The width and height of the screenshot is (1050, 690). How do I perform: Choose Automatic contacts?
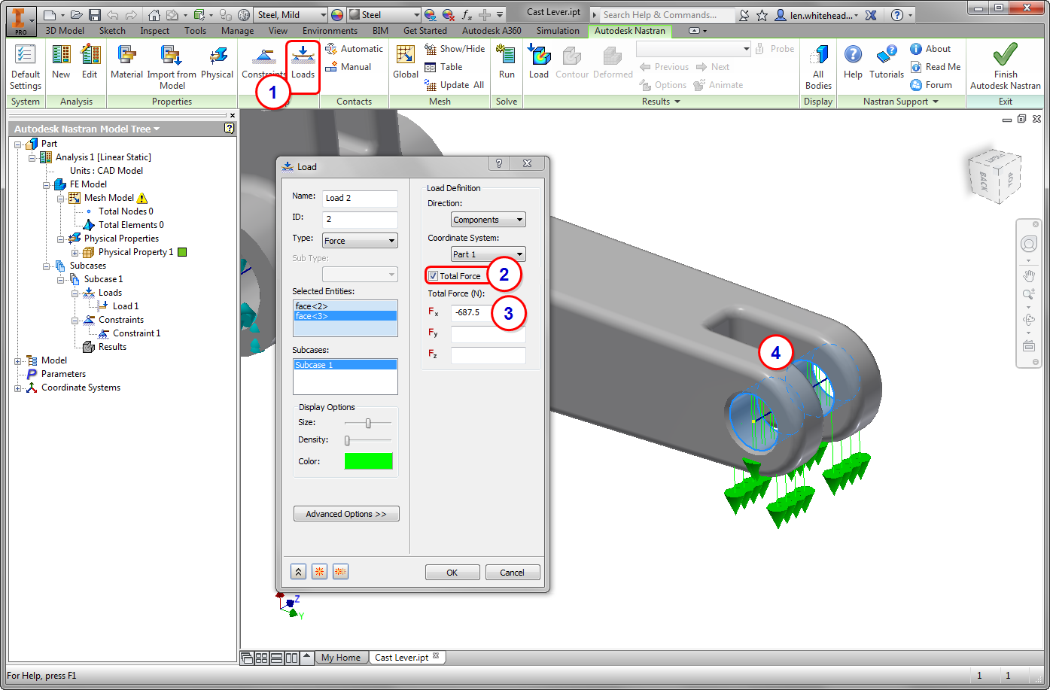click(x=354, y=49)
